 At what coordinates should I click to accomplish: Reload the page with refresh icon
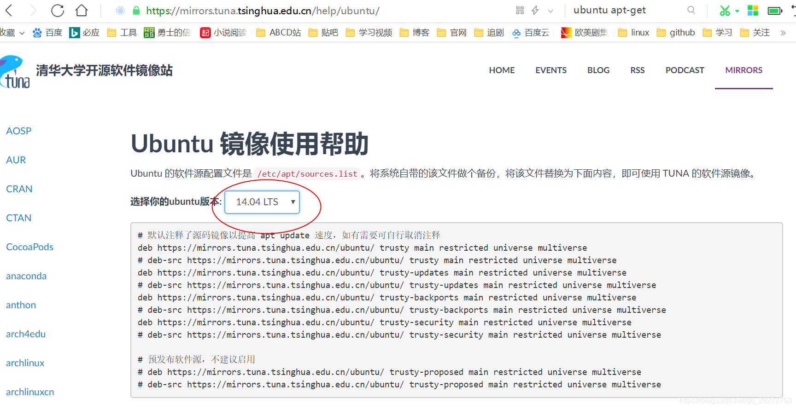point(58,10)
